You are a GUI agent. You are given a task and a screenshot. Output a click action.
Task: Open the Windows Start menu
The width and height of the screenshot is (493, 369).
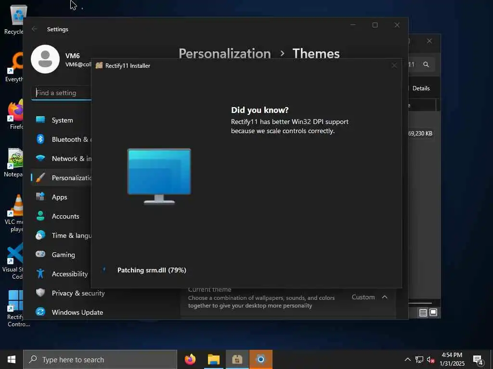point(12,359)
